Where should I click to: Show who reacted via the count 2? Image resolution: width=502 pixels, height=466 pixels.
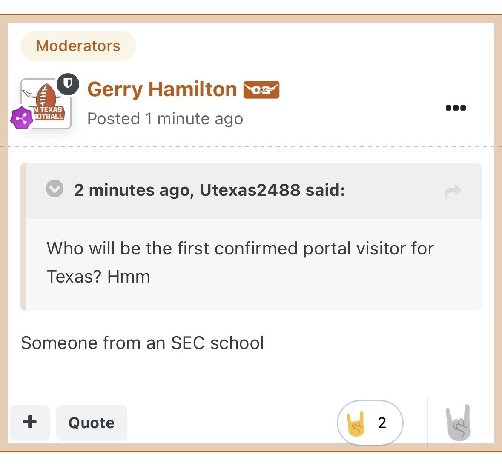click(382, 423)
